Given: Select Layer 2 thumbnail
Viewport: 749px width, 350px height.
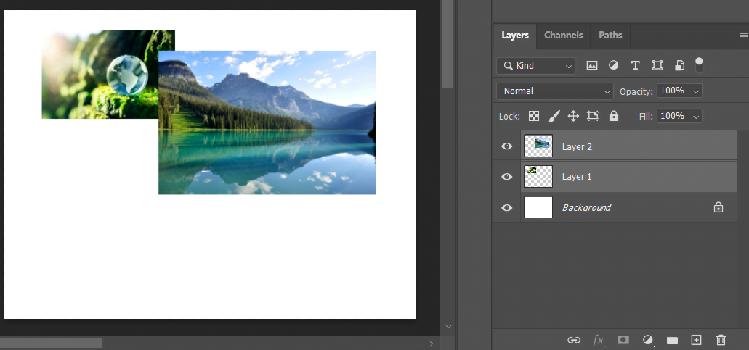Looking at the screenshot, I should (x=538, y=146).
